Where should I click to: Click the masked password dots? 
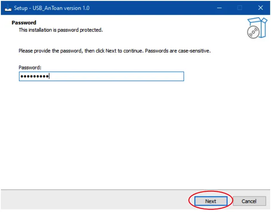pos(34,76)
